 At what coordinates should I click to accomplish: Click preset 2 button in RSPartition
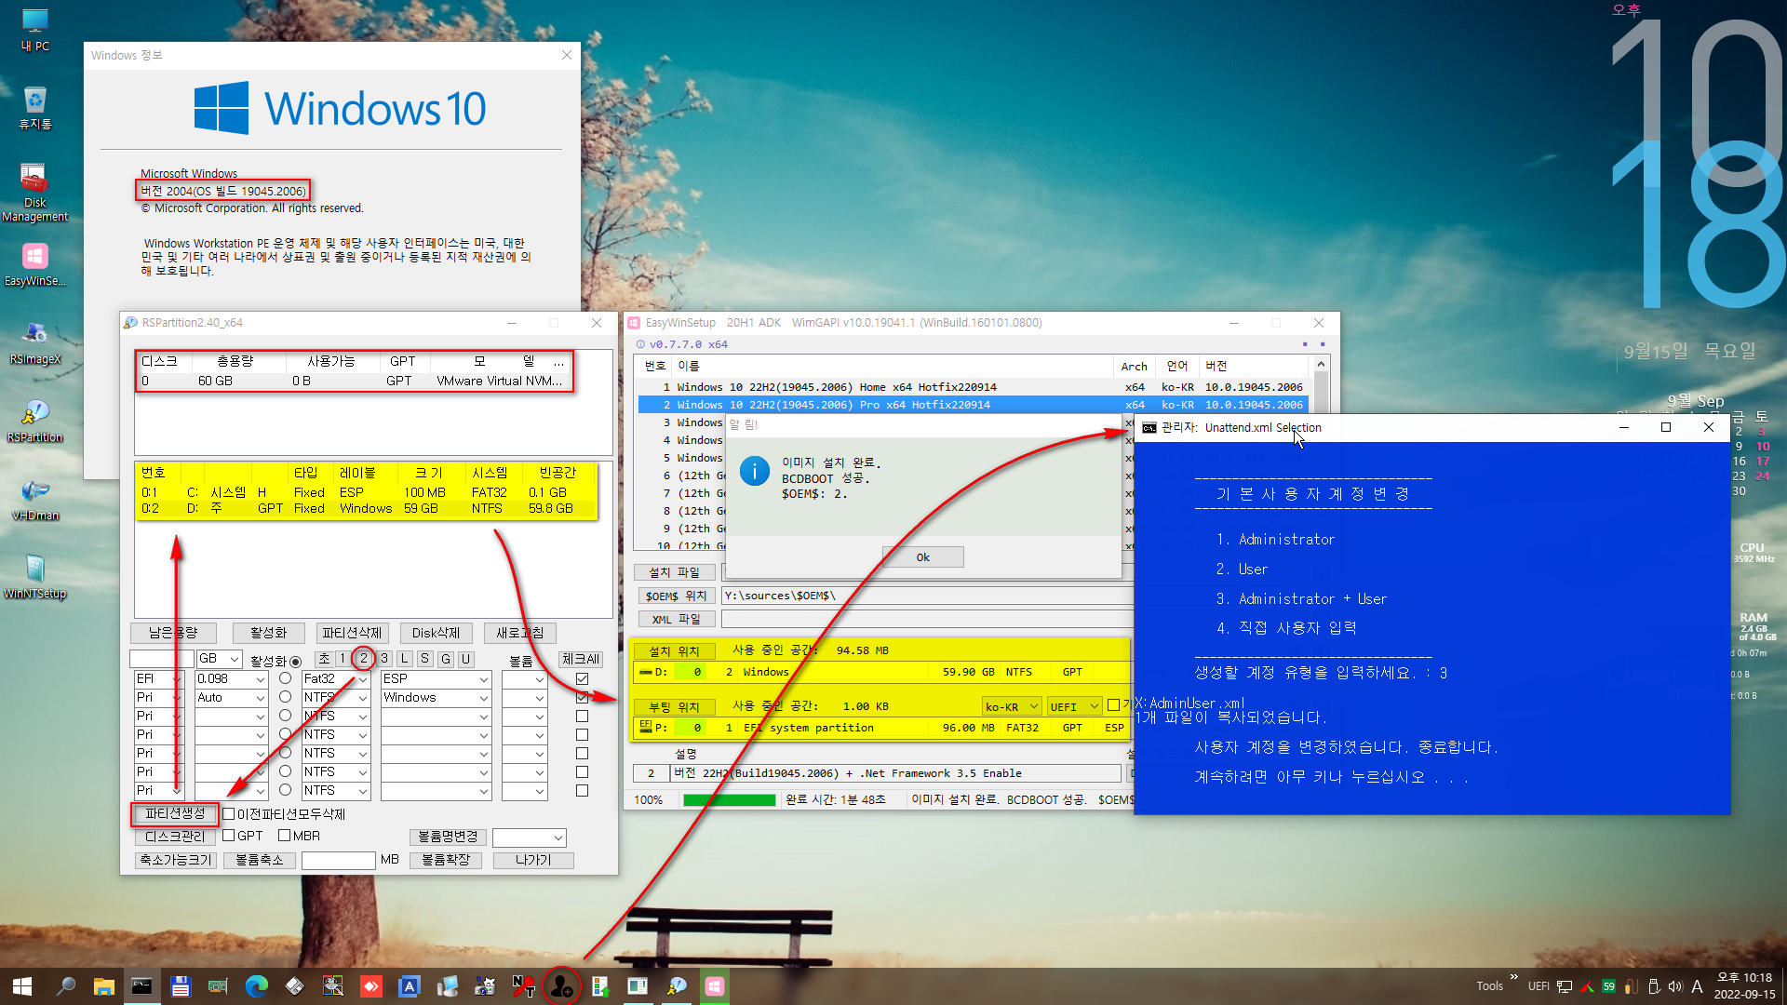364,659
